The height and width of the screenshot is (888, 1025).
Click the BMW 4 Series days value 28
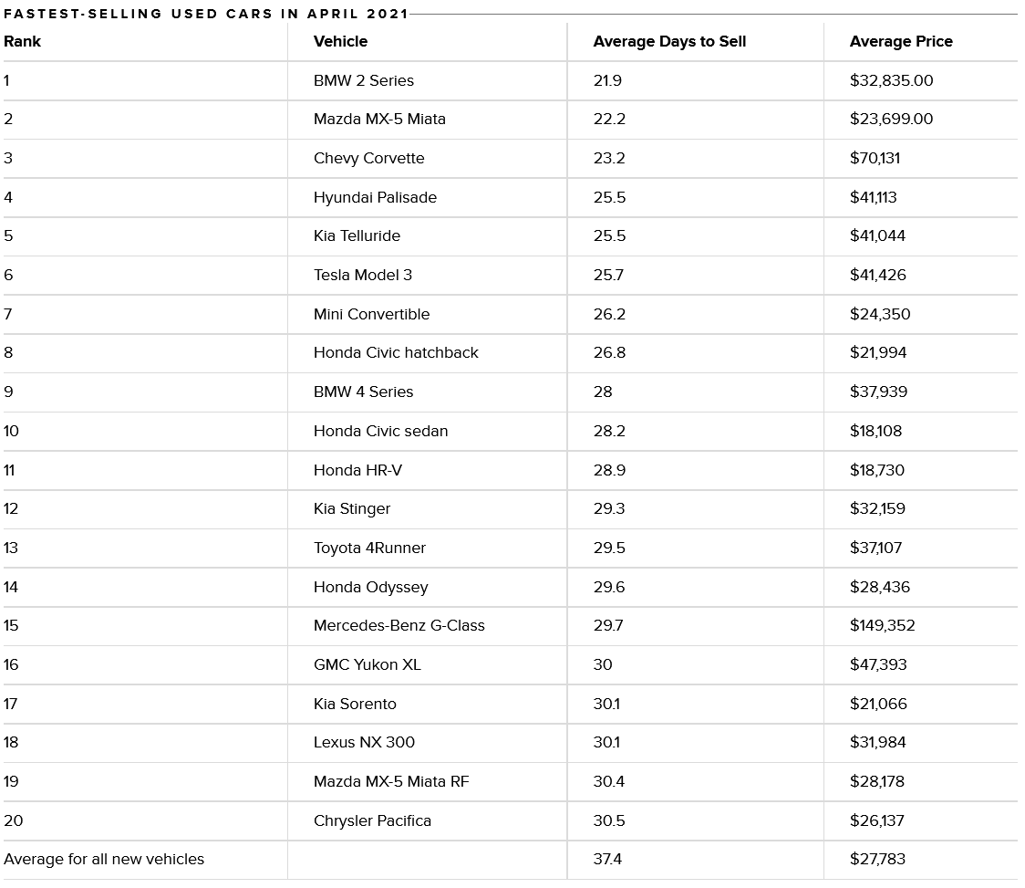603,392
